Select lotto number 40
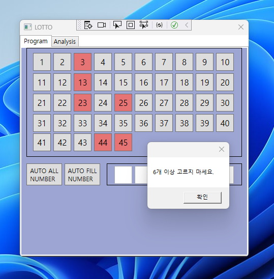 (225, 123)
